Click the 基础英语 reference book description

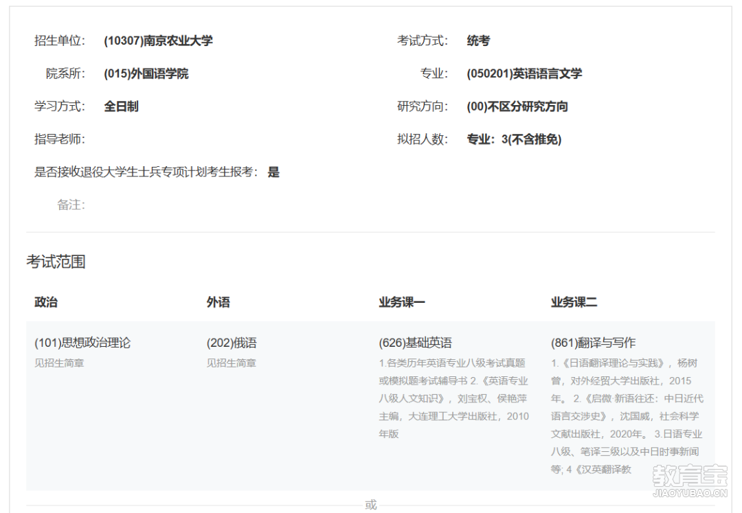[454, 398]
